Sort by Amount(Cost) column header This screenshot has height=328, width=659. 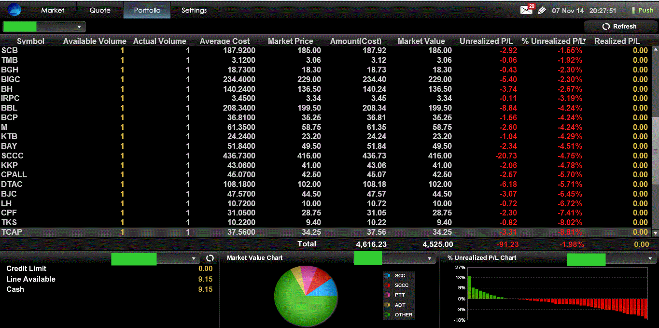(x=356, y=41)
